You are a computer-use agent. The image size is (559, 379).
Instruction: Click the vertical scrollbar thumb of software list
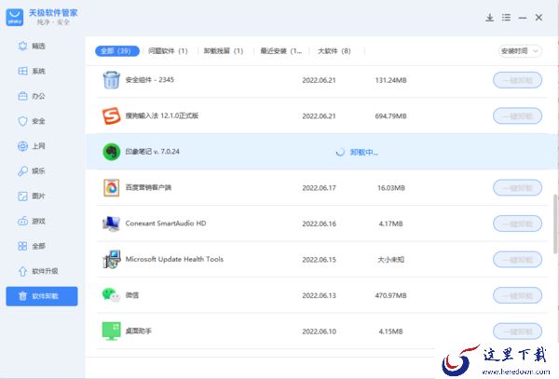(x=555, y=223)
